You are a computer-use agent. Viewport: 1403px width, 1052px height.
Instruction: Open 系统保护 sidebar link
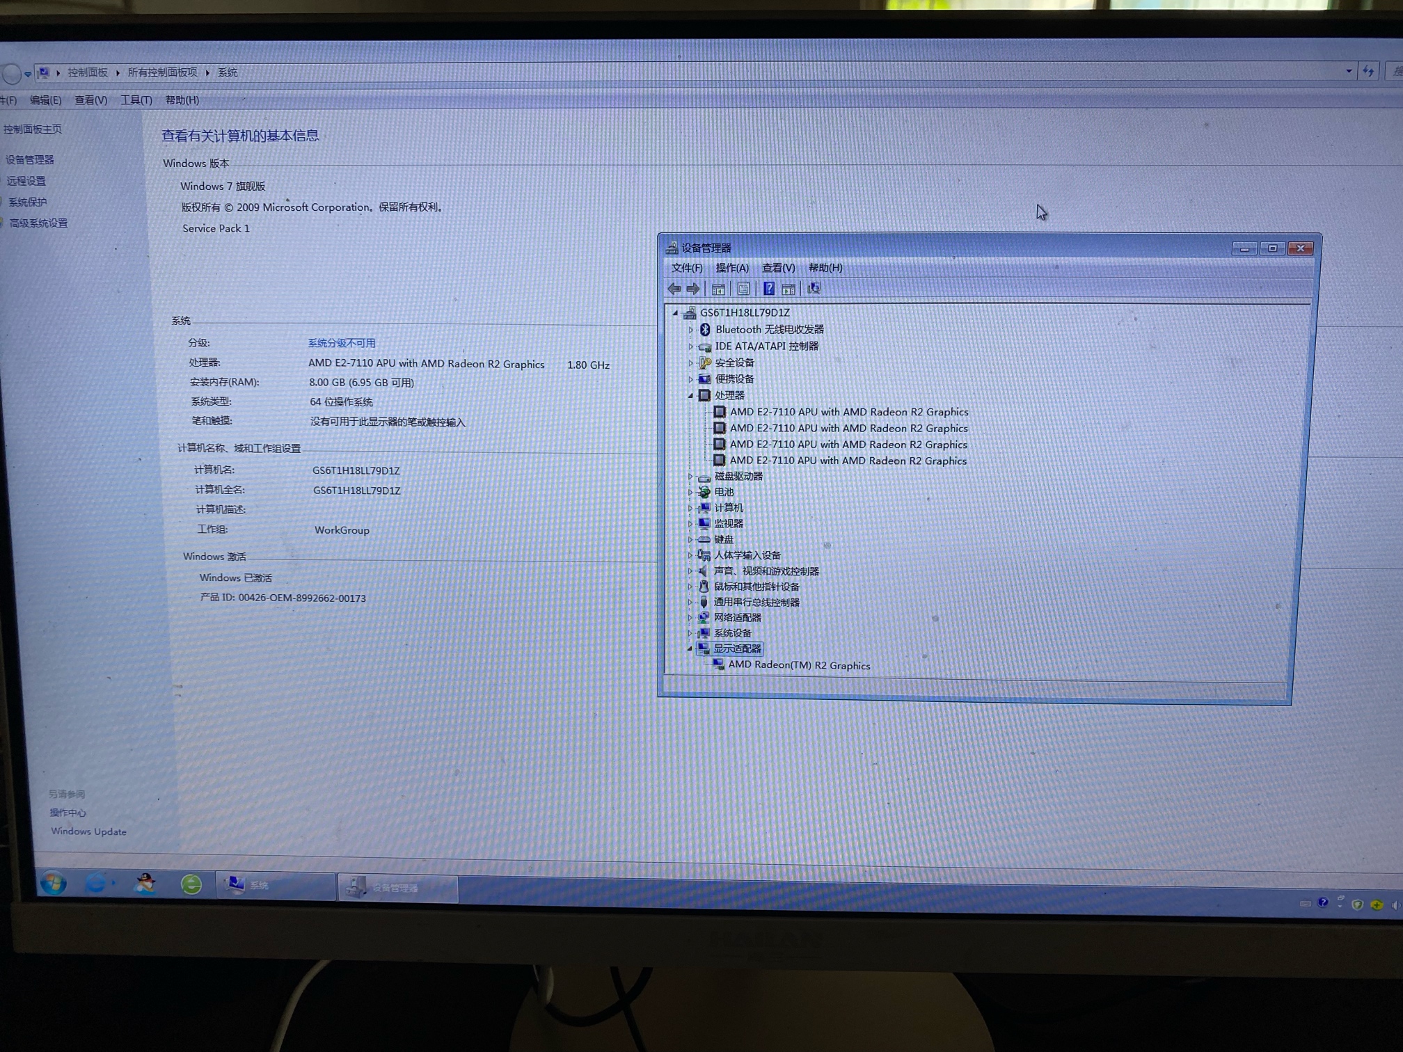[x=28, y=202]
